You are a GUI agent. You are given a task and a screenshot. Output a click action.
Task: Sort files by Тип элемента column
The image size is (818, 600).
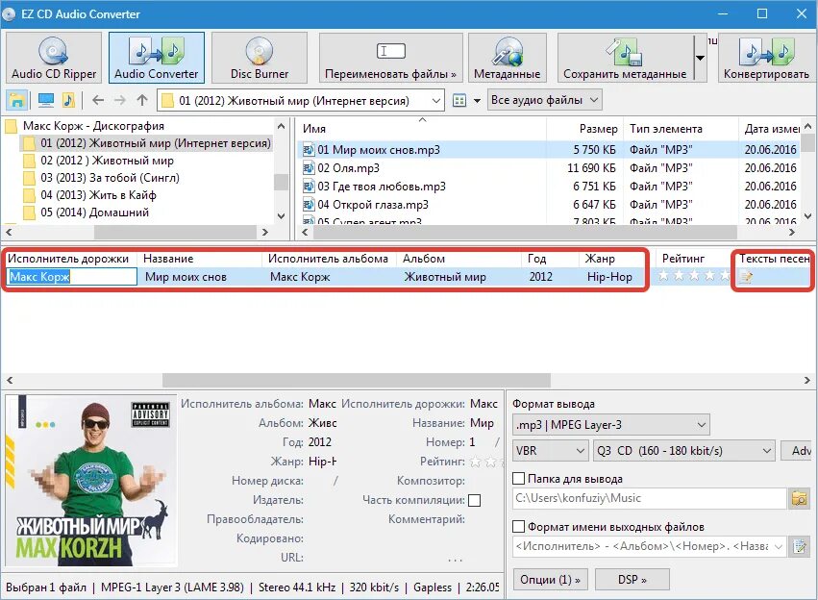681,129
